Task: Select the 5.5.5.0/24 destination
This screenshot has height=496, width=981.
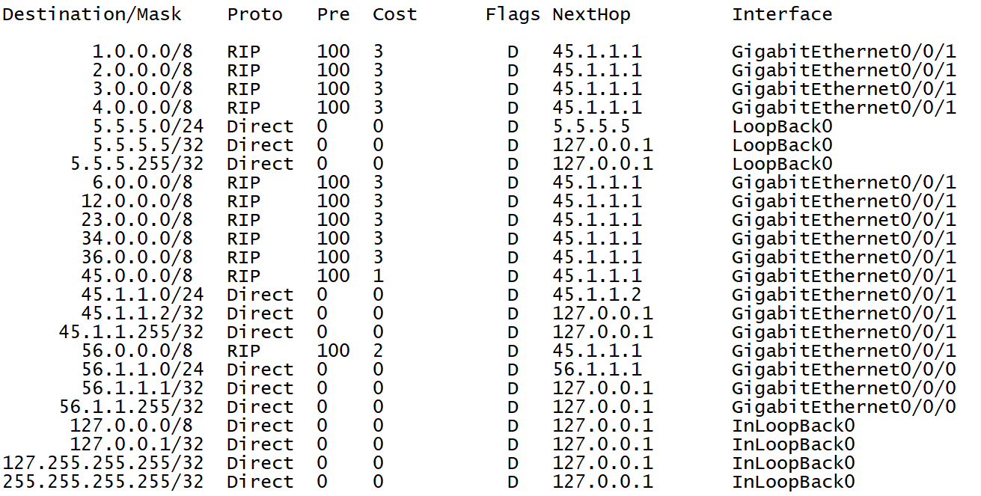Action: coord(148,126)
